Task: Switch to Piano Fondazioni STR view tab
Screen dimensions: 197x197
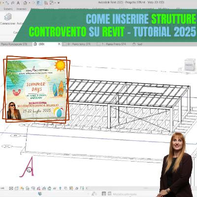Action: pos(14,44)
